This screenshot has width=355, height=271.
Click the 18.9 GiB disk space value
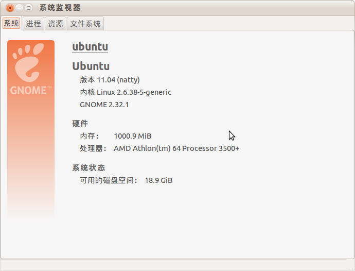[158, 180]
